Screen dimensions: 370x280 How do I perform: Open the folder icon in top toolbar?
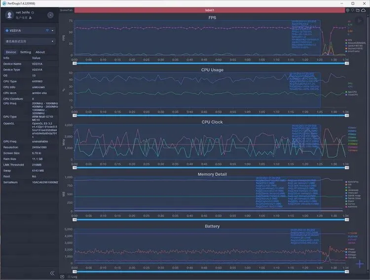358,10
